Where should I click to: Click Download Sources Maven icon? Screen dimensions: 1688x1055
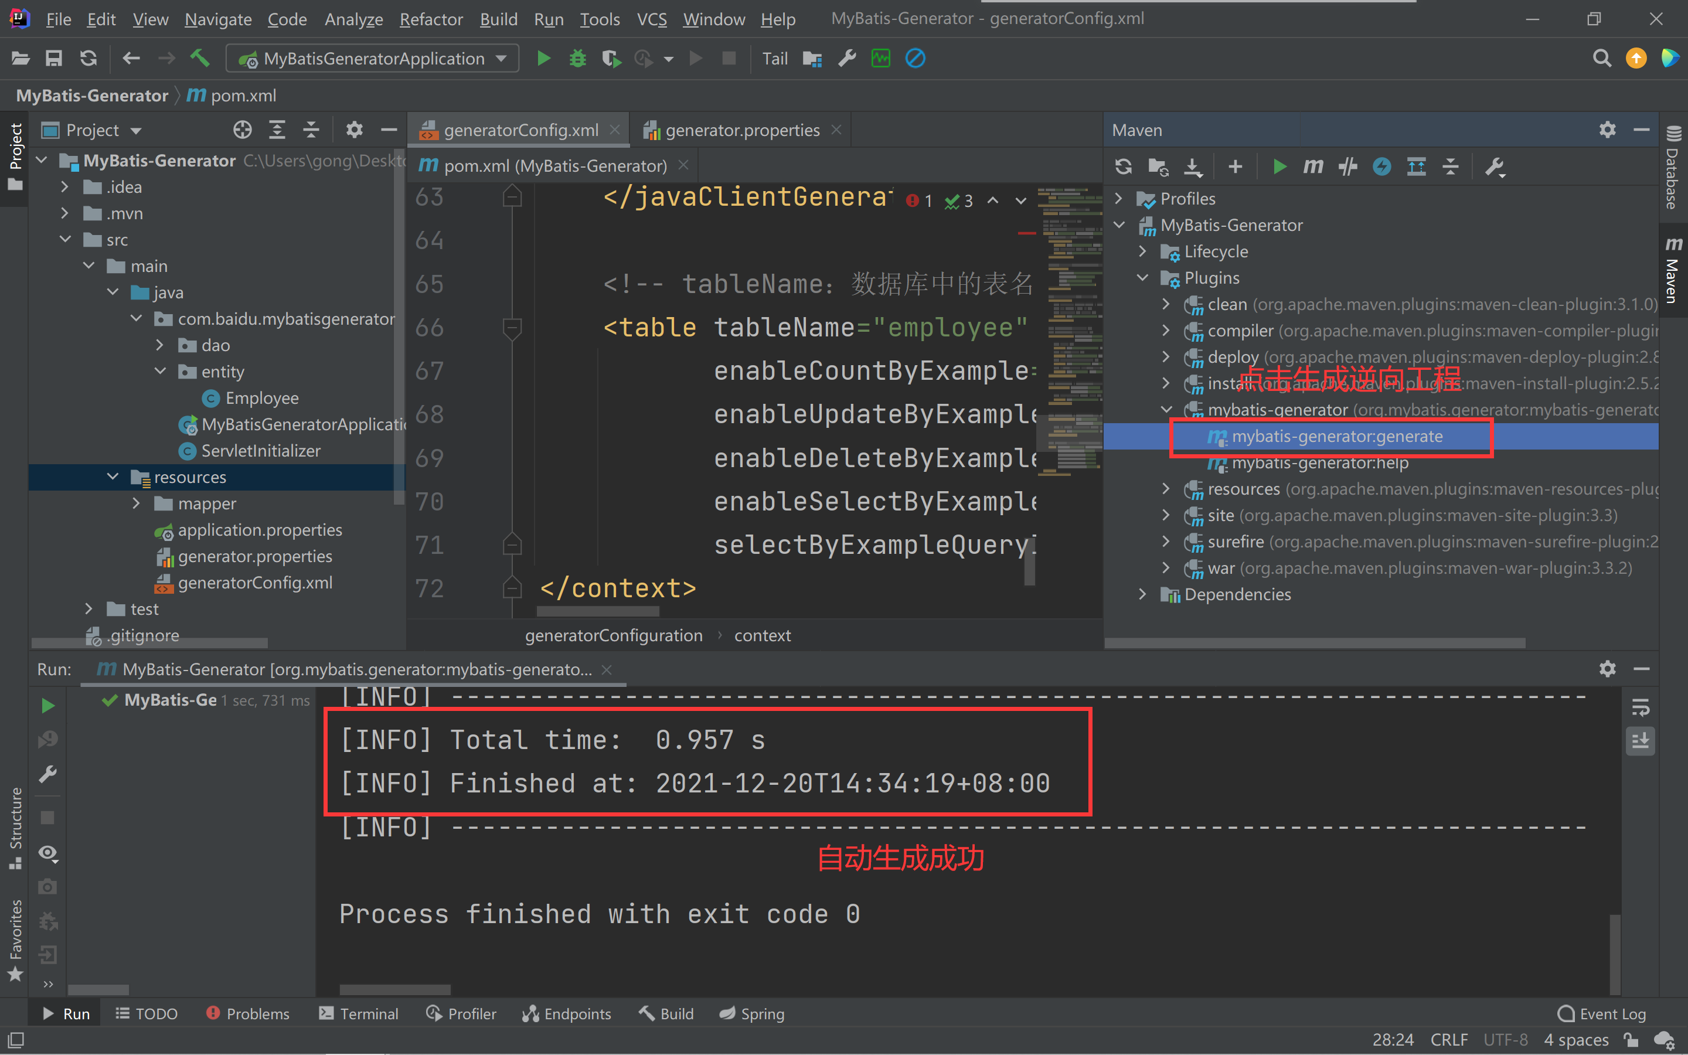1193,167
